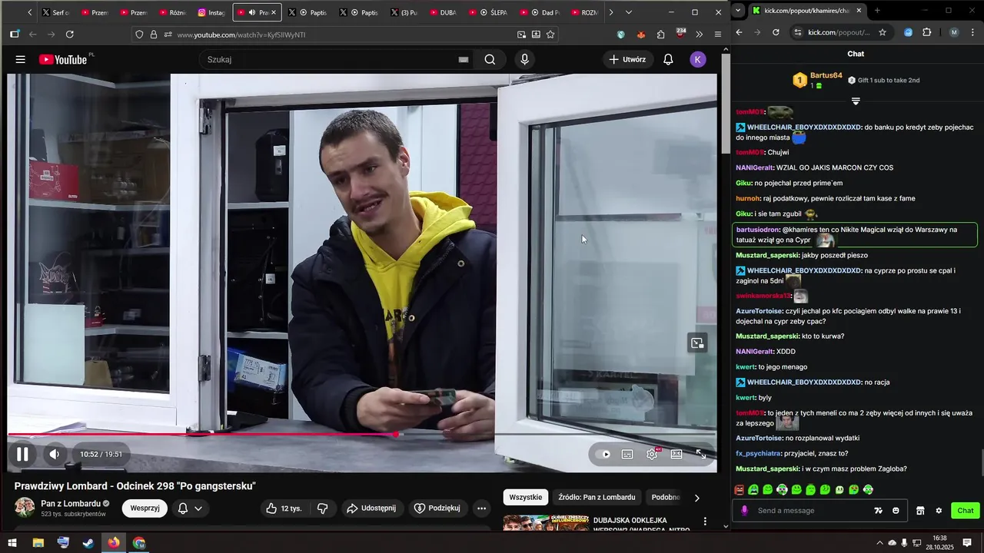This screenshot has width=984, height=553.
Task: Click the Pan z Lombardu channel avatar
Action: click(25, 508)
